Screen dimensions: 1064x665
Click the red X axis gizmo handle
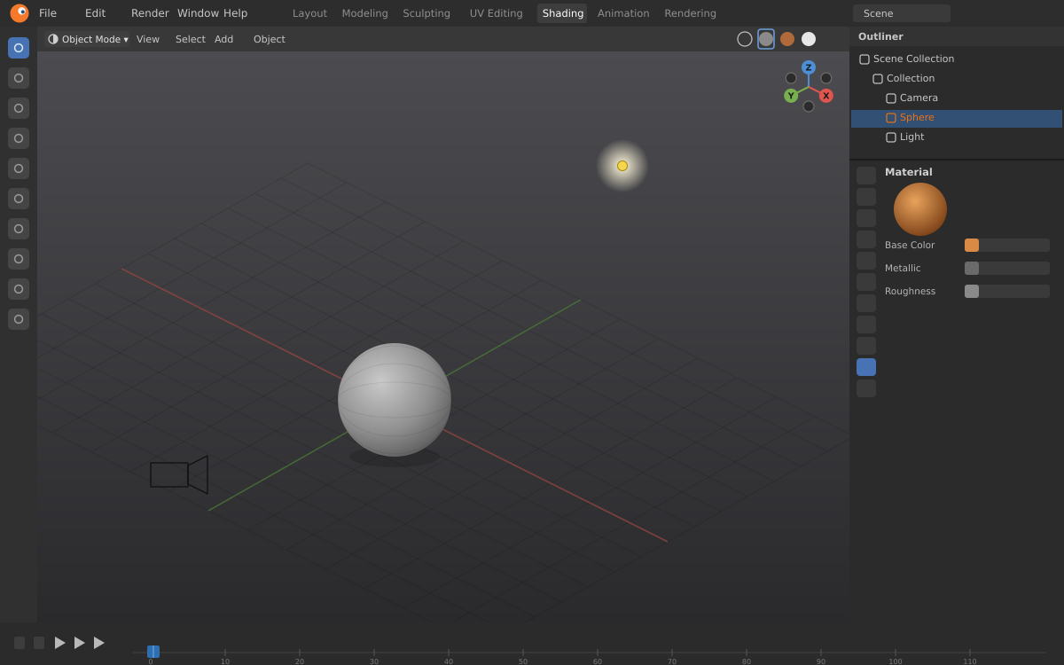tap(826, 96)
